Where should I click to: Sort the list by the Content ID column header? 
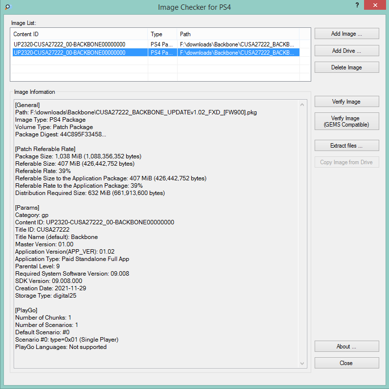(x=79, y=34)
